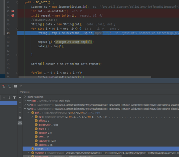The height and width of the screenshot is (157, 179).
Task: Click the field icon next to limit
Action: pos(36,137)
